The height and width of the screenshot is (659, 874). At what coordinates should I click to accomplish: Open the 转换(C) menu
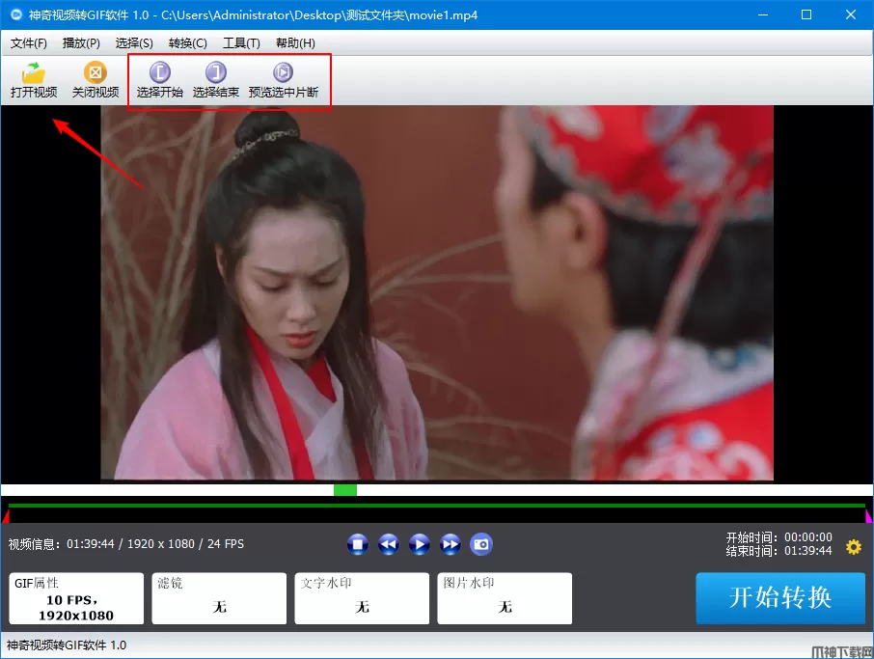187,42
